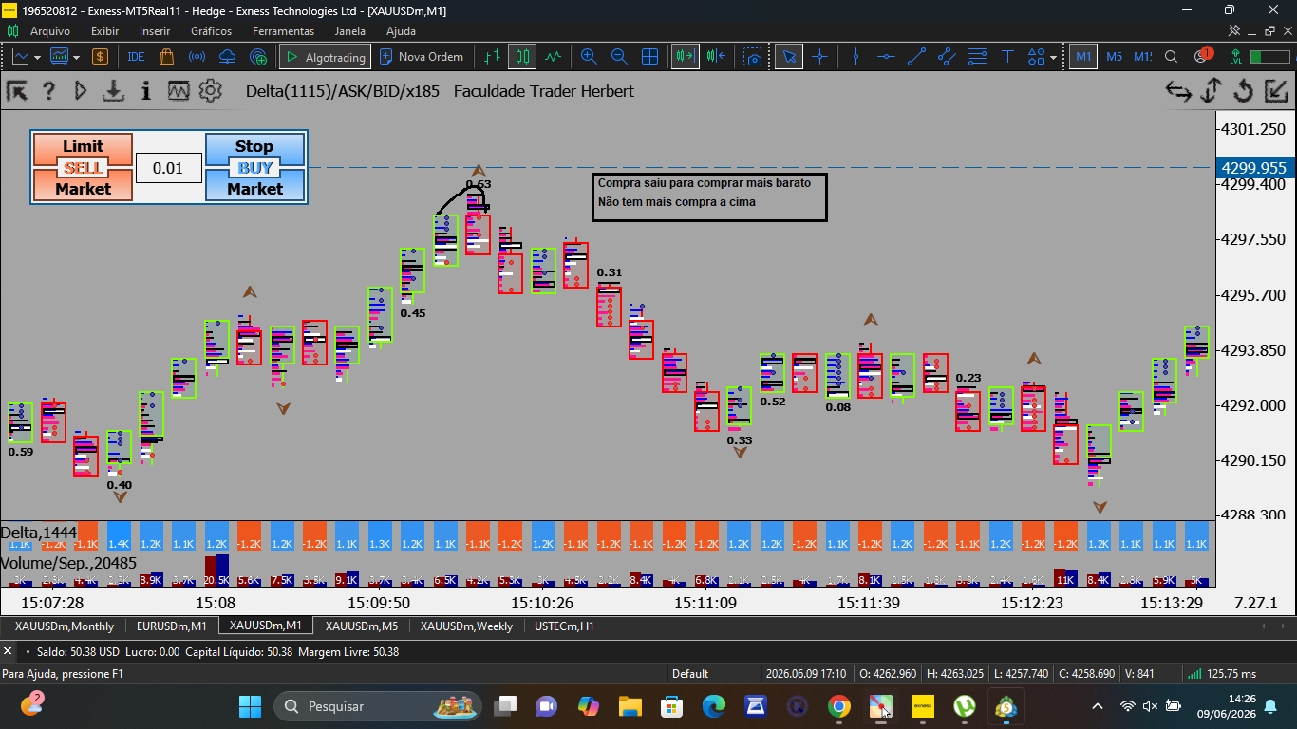Add a text label with the T tool
Viewport: 1297px width, 729px height.
pyautogui.click(x=1008, y=57)
